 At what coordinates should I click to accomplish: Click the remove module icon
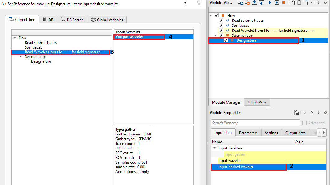(247, 3)
